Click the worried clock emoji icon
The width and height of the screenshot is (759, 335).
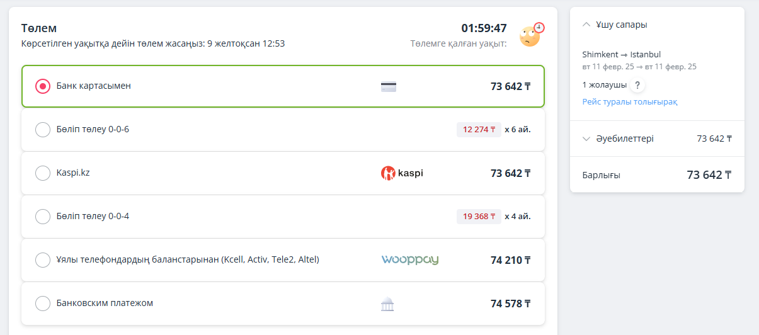(x=532, y=35)
